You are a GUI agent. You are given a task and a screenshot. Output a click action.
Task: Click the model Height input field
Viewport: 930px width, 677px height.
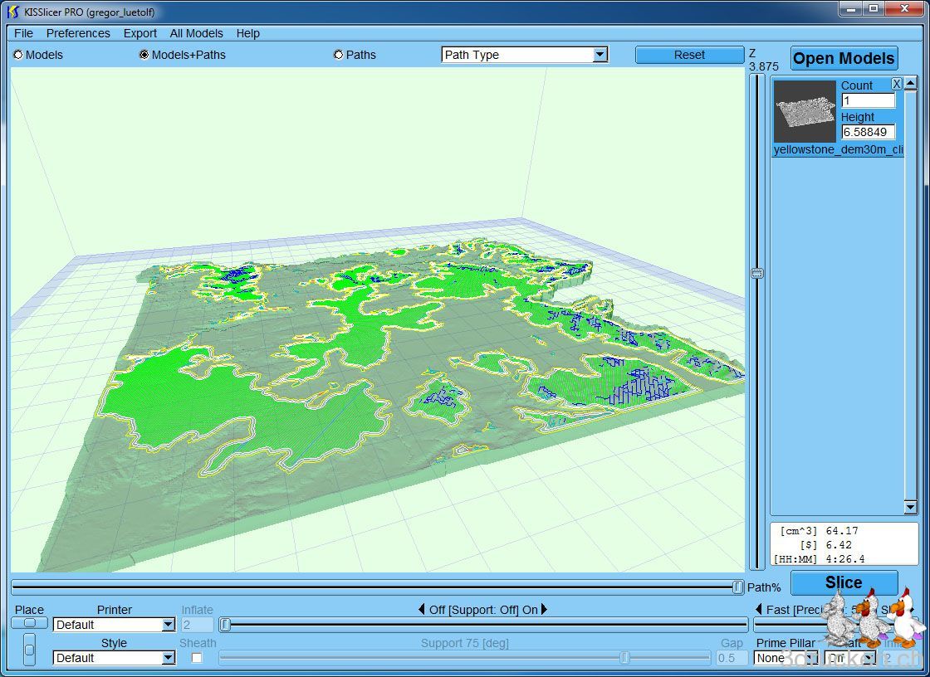pos(869,132)
